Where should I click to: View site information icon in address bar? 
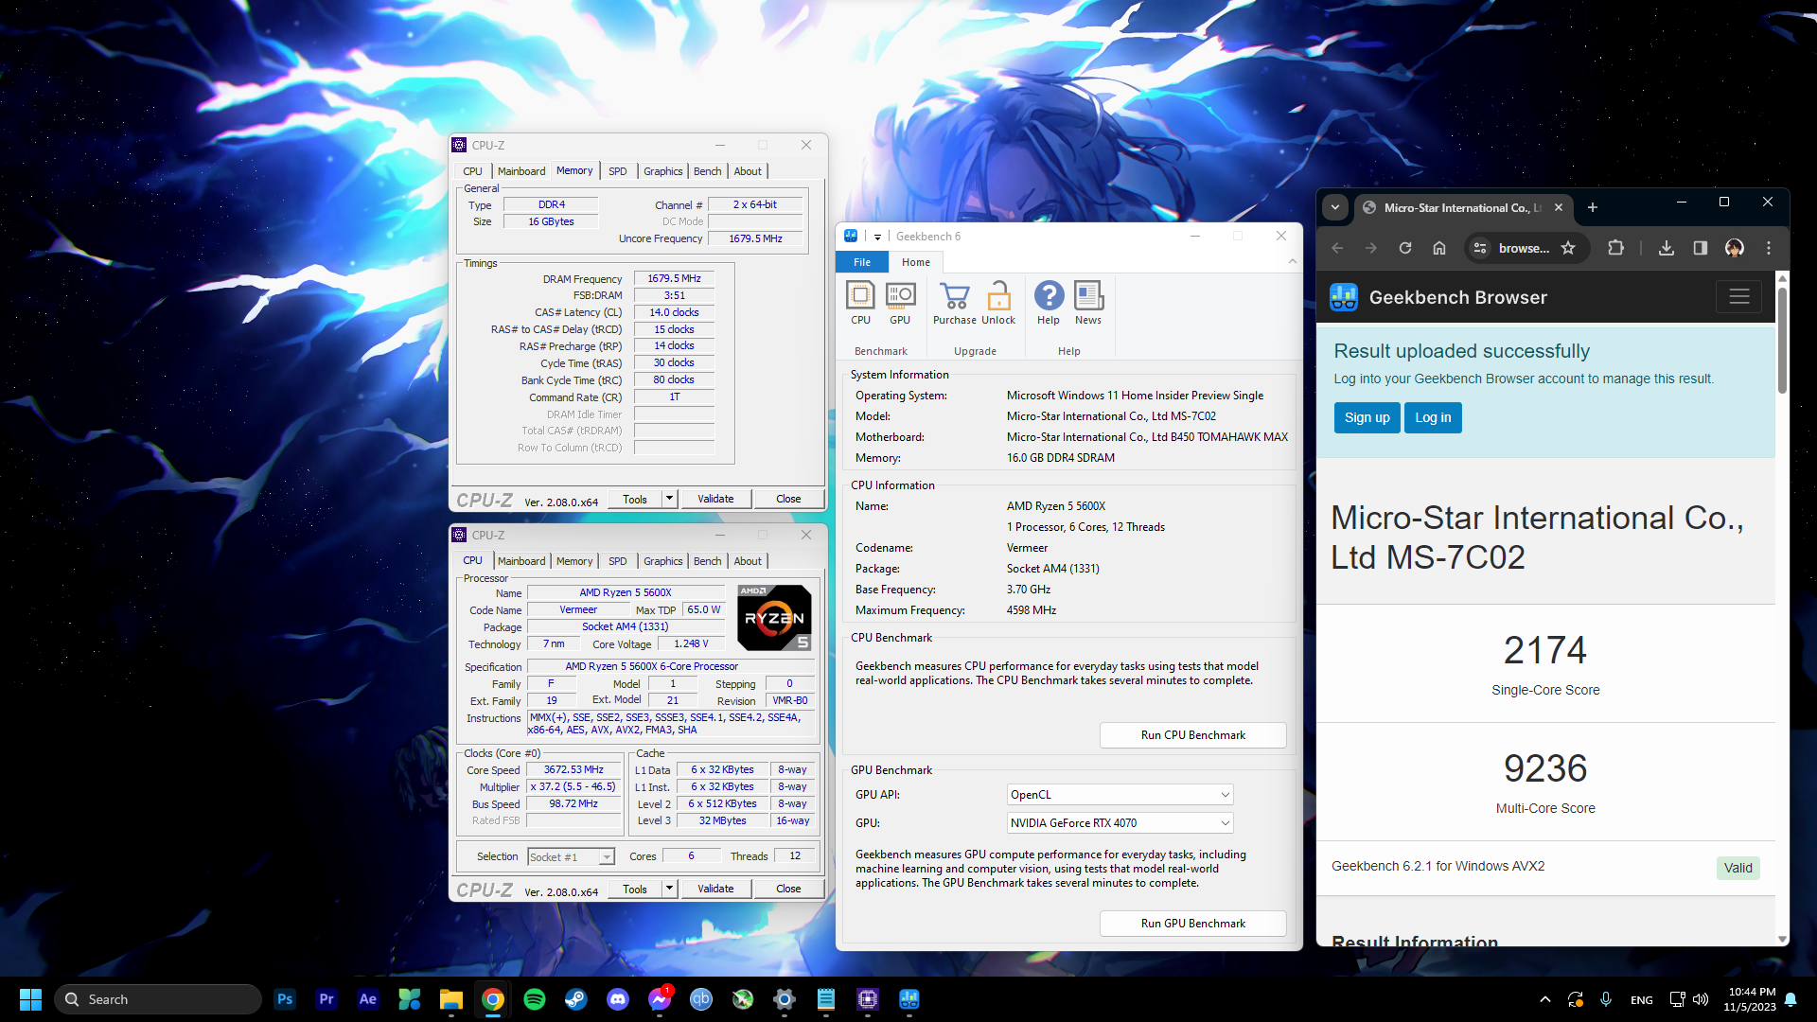click(1481, 248)
